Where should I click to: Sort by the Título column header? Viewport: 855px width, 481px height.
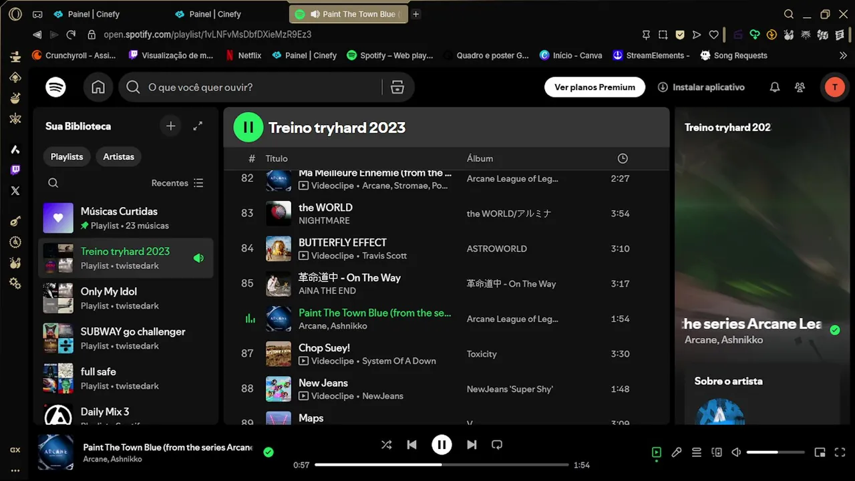coord(277,158)
